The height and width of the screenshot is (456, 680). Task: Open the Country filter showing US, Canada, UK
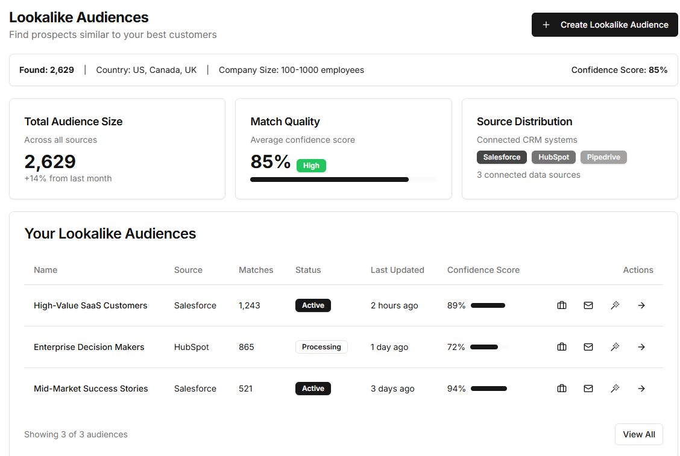point(146,70)
